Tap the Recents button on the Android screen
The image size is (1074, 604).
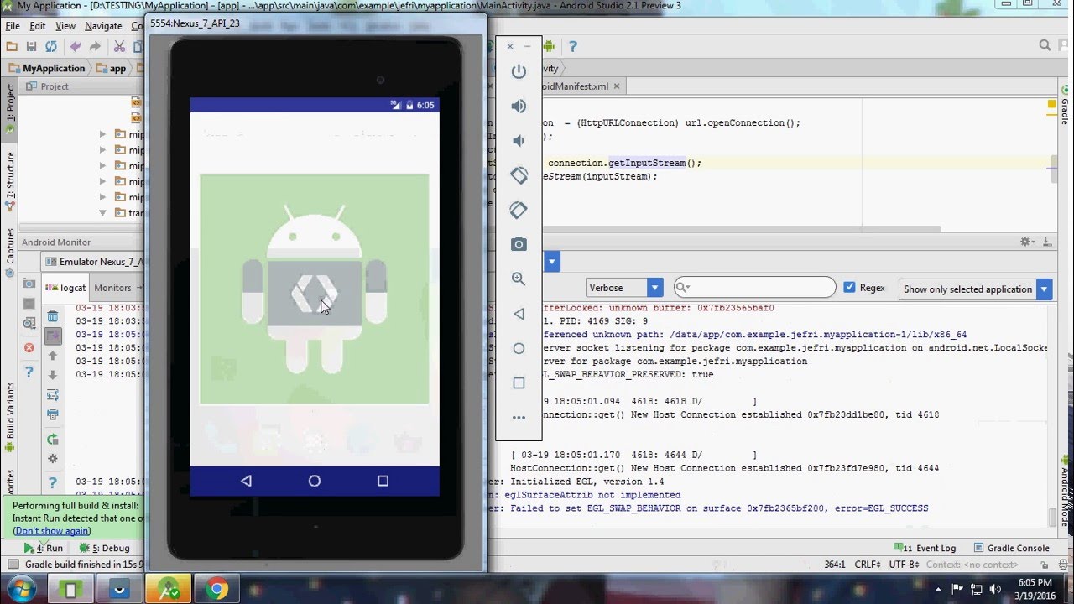coord(383,481)
